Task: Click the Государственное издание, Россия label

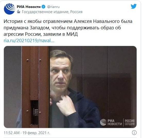Action: pyautogui.click(x=52, y=12)
